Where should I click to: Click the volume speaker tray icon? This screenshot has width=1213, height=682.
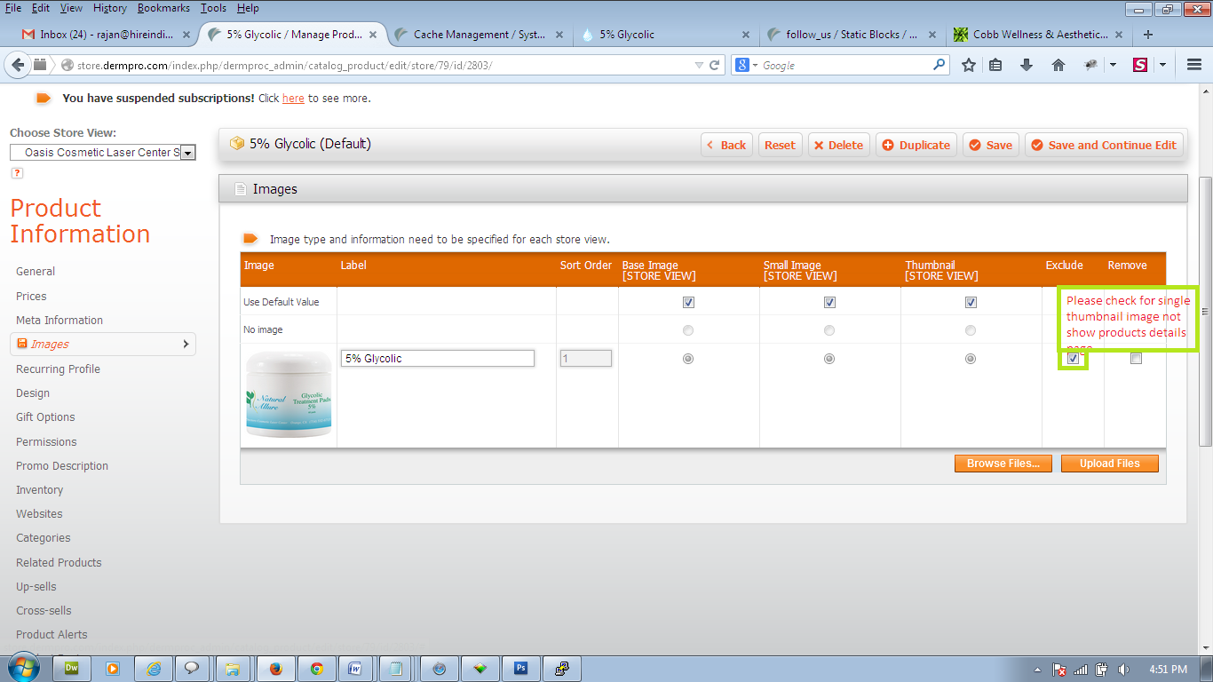point(1123,670)
